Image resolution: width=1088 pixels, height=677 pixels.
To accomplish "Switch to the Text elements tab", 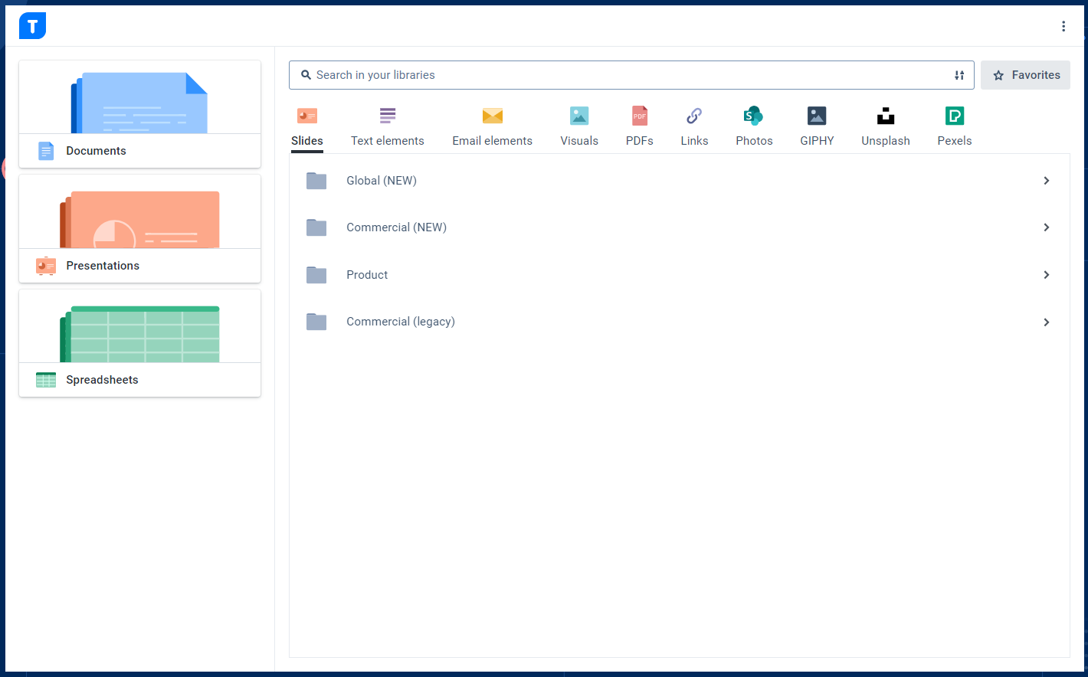I will (x=388, y=141).
